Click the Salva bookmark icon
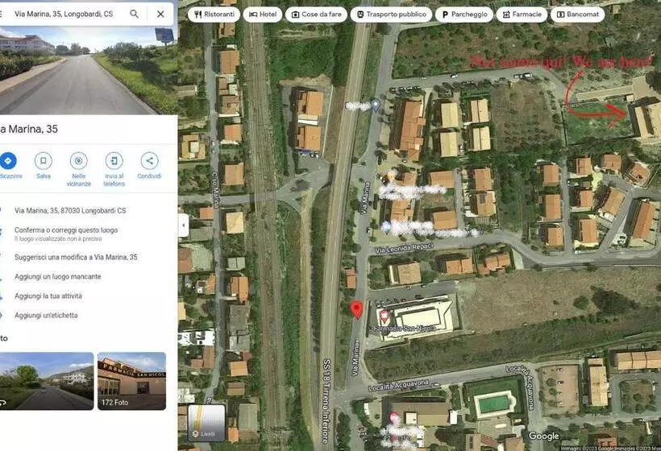Viewport: 661px width, 451px height. 43,160
